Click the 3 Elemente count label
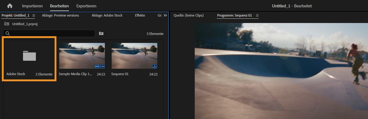The image size is (368, 119). (155, 34)
